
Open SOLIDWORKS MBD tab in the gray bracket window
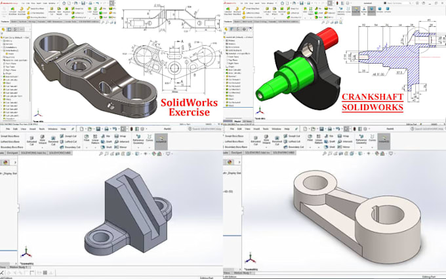[60, 153]
